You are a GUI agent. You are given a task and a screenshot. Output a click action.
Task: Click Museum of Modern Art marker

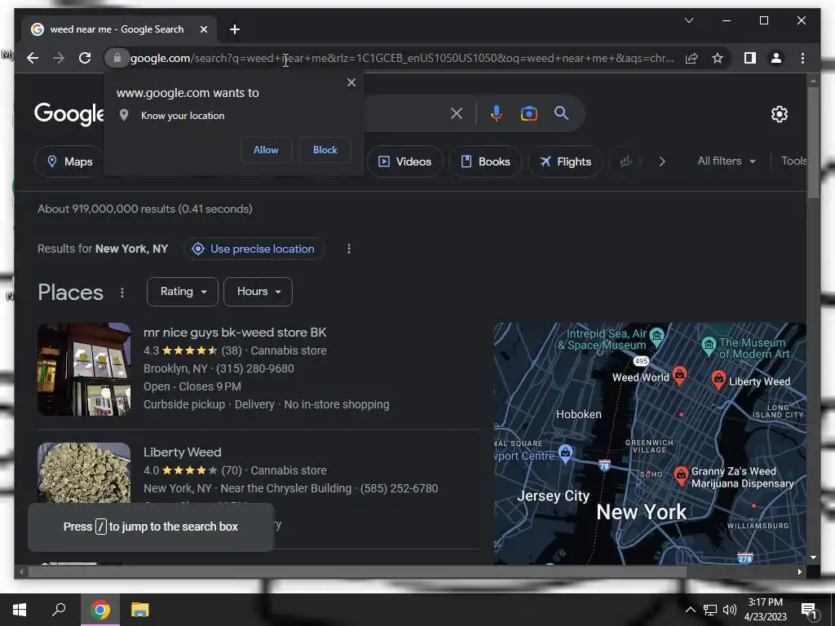click(x=709, y=345)
